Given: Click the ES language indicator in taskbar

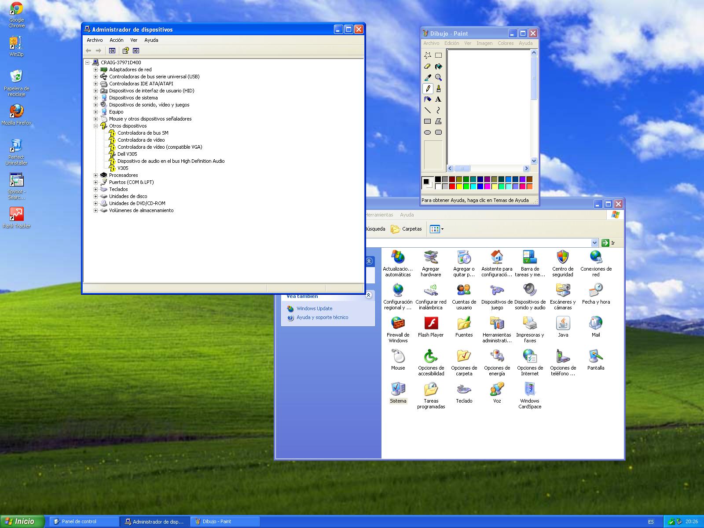Looking at the screenshot, I should point(651,521).
